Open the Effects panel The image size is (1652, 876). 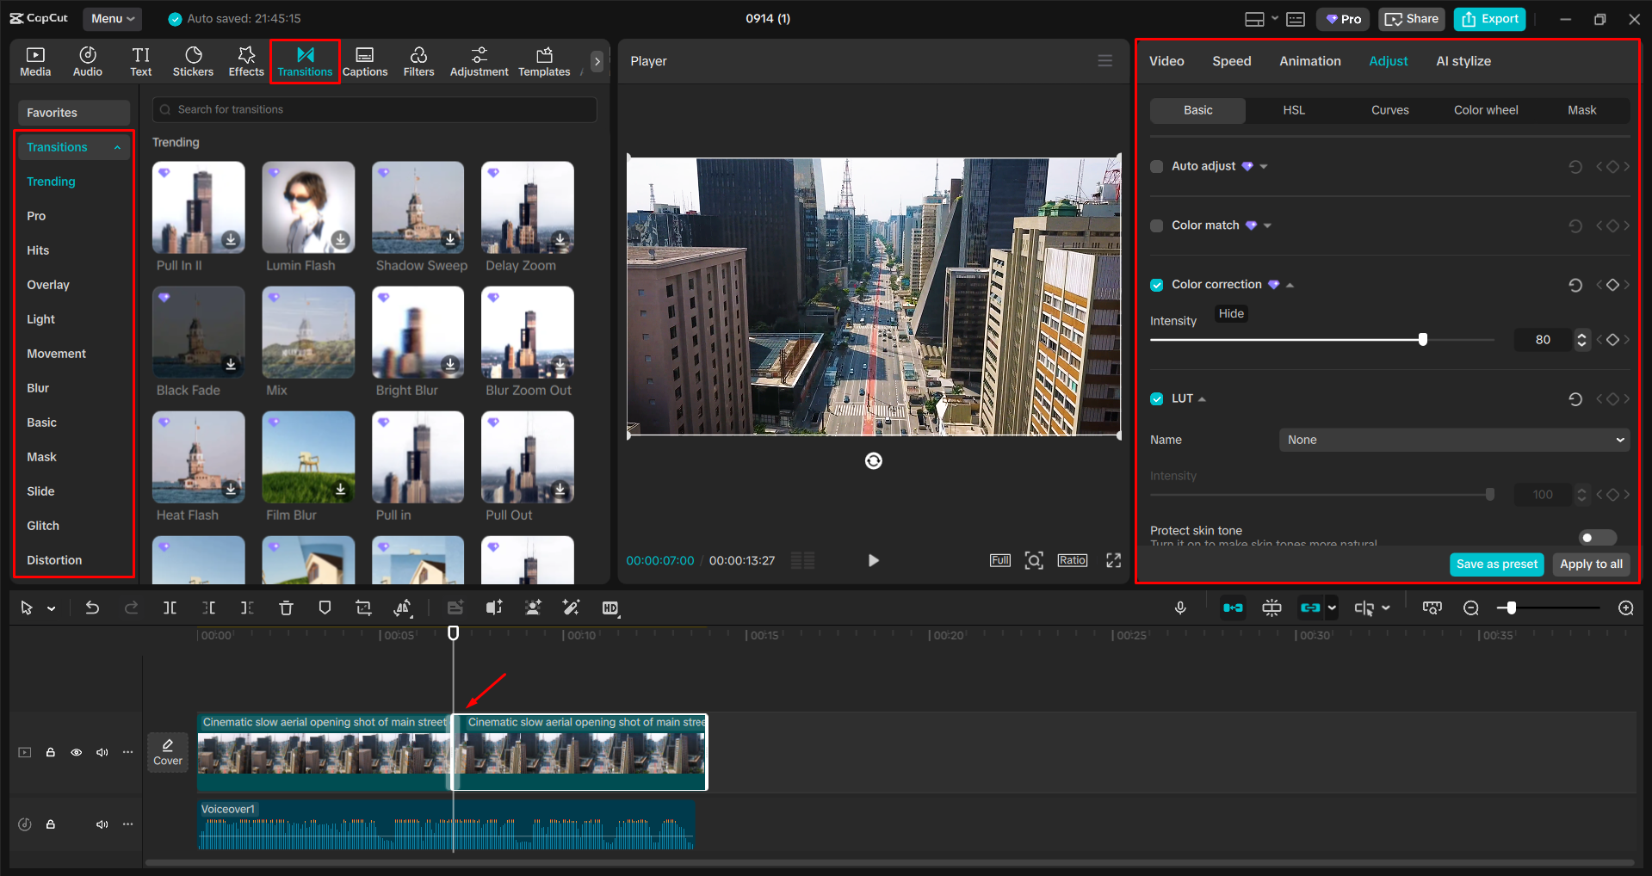(245, 60)
